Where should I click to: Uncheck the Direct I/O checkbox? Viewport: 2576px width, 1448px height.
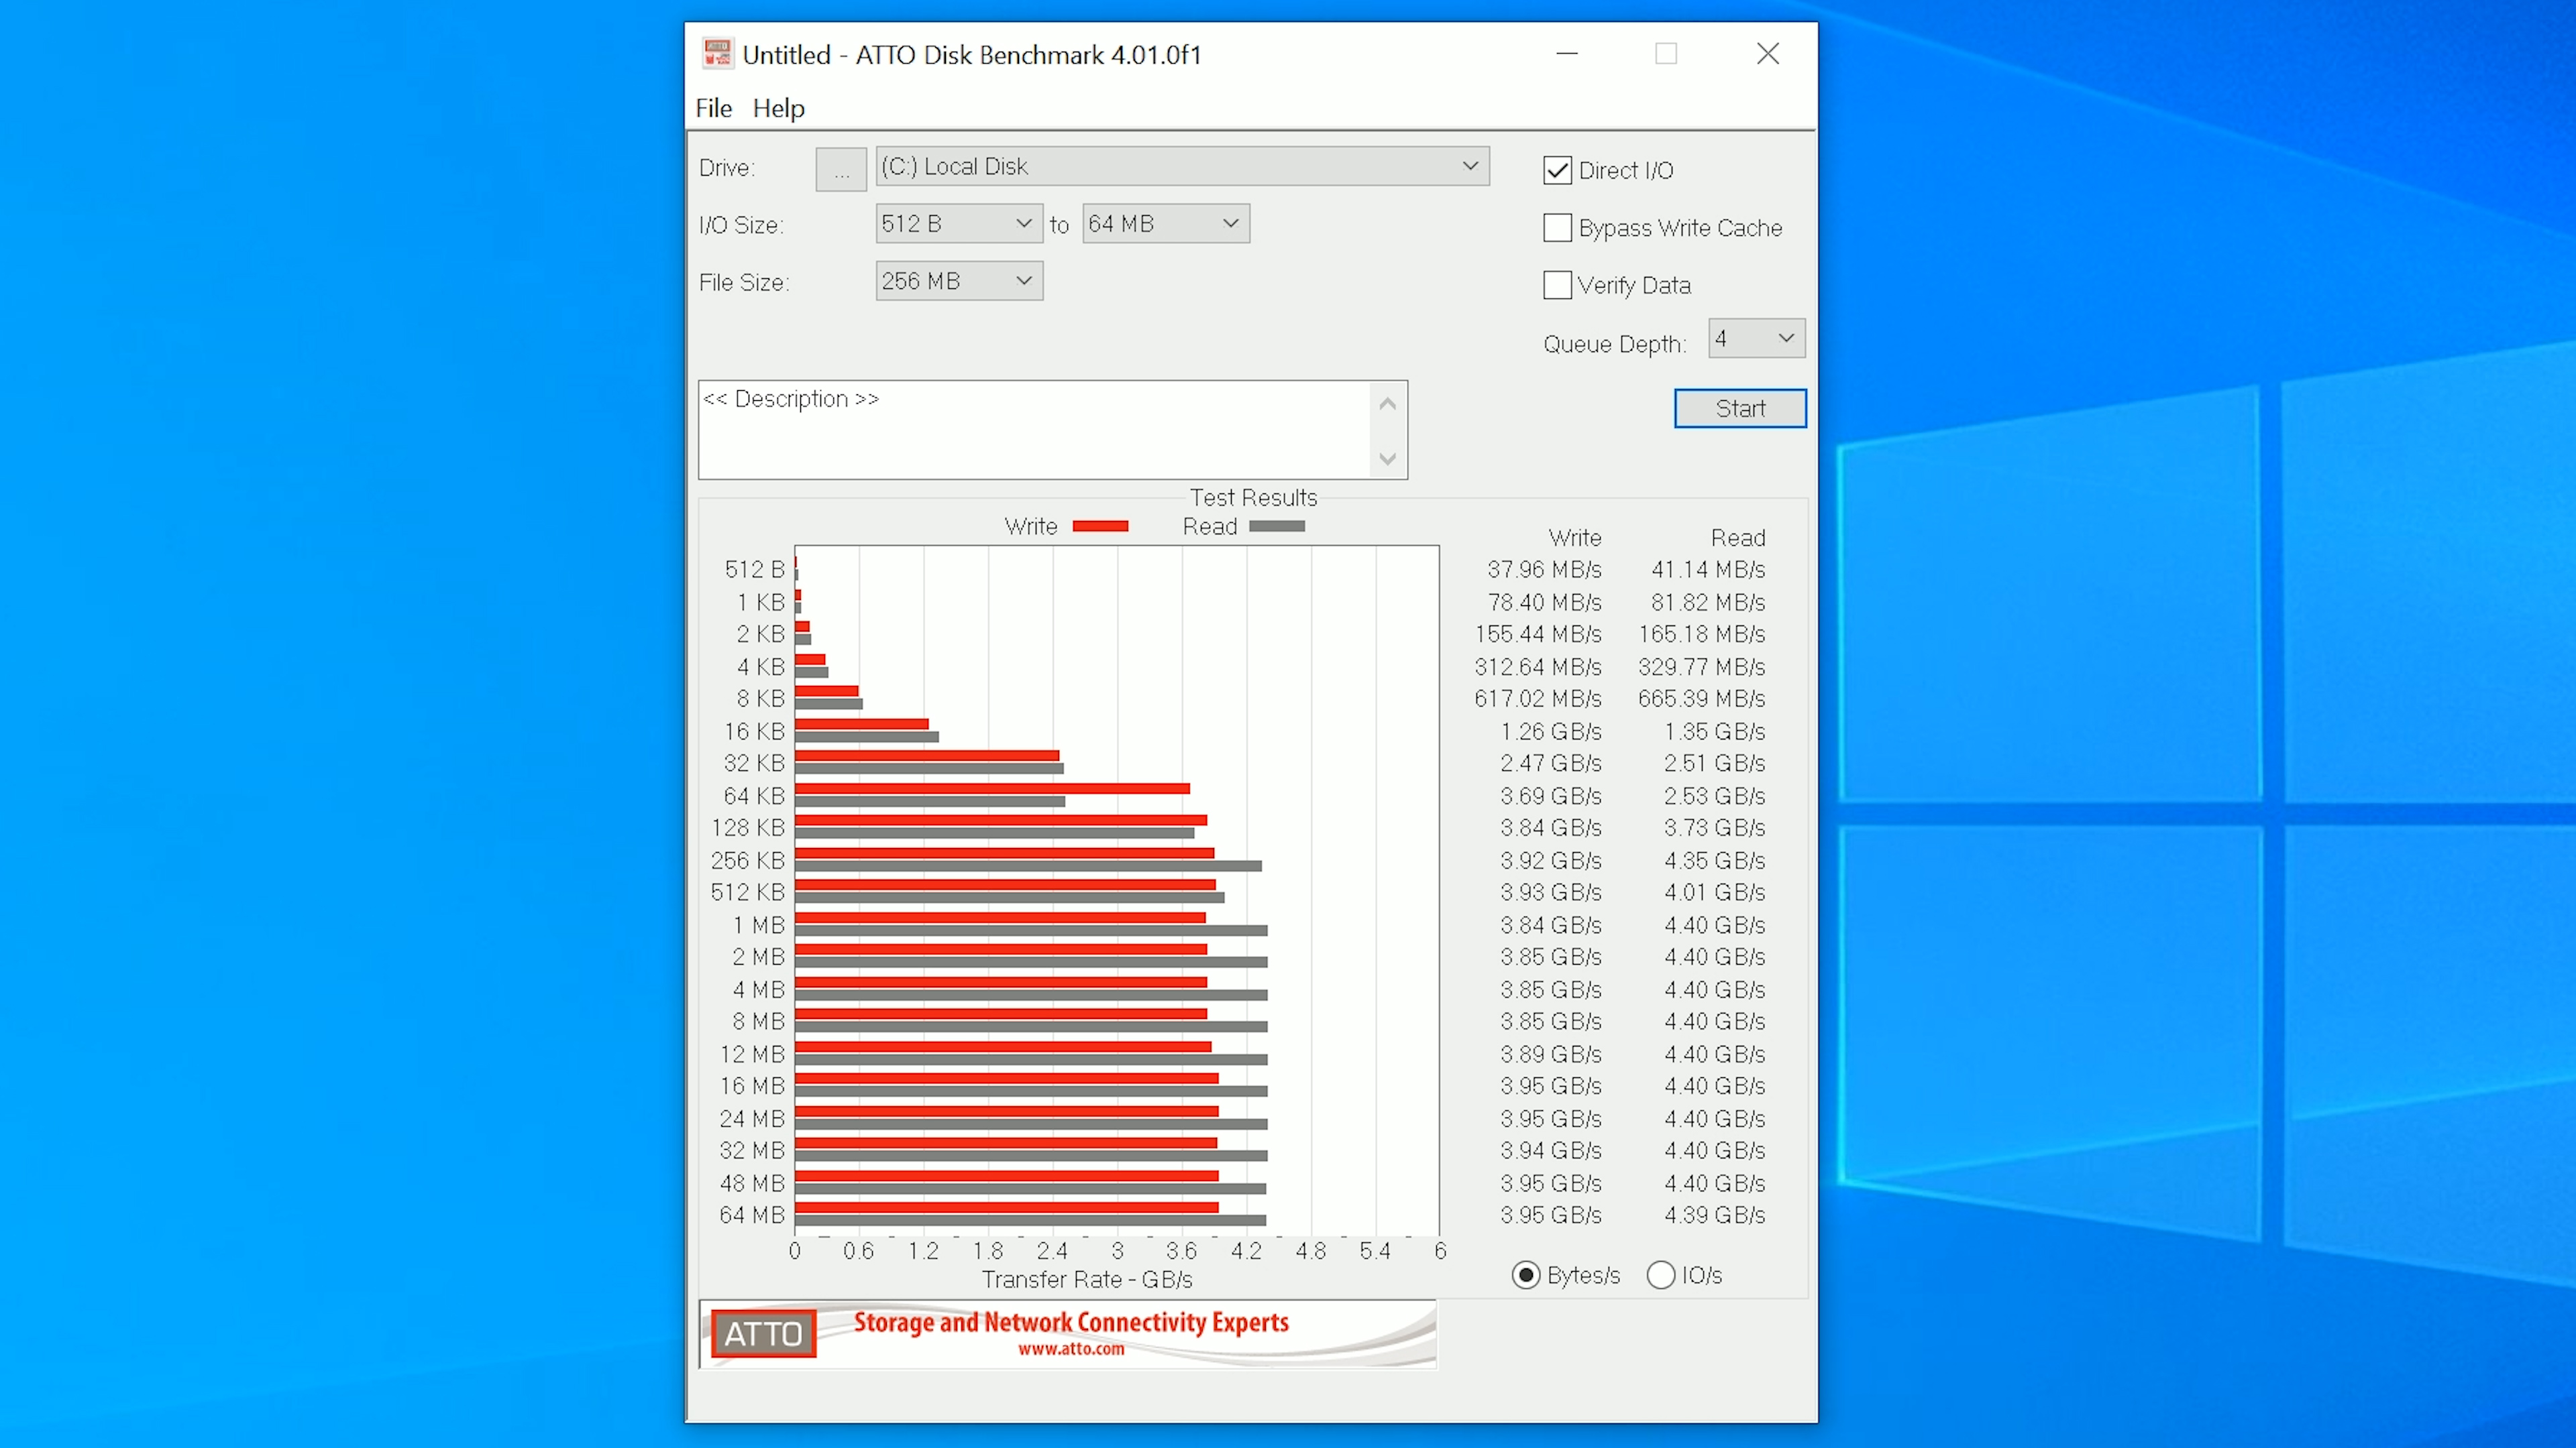(1557, 171)
